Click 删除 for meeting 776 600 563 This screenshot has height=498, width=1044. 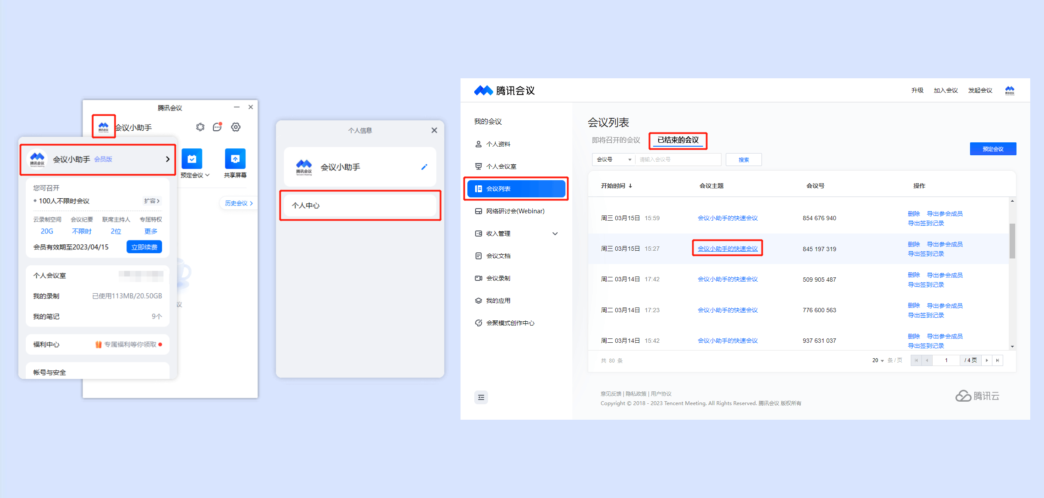(914, 306)
